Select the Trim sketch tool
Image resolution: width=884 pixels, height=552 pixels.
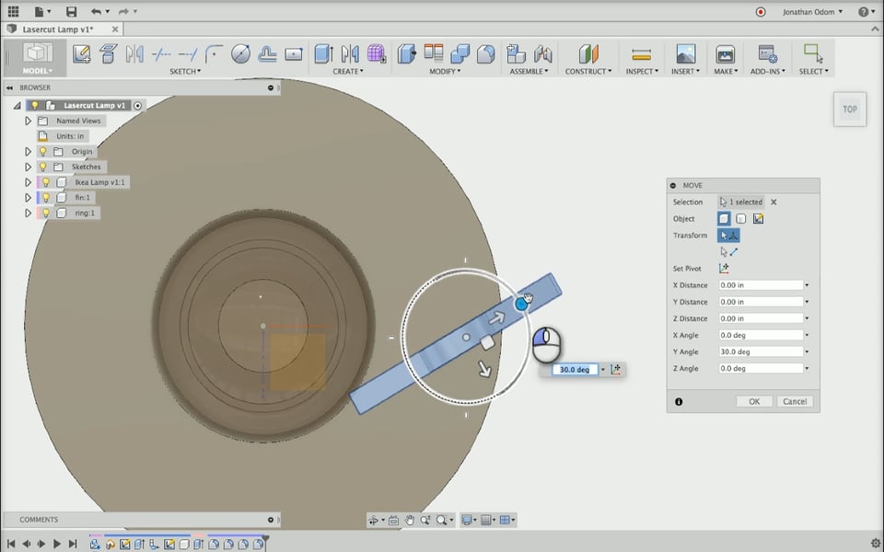point(161,54)
